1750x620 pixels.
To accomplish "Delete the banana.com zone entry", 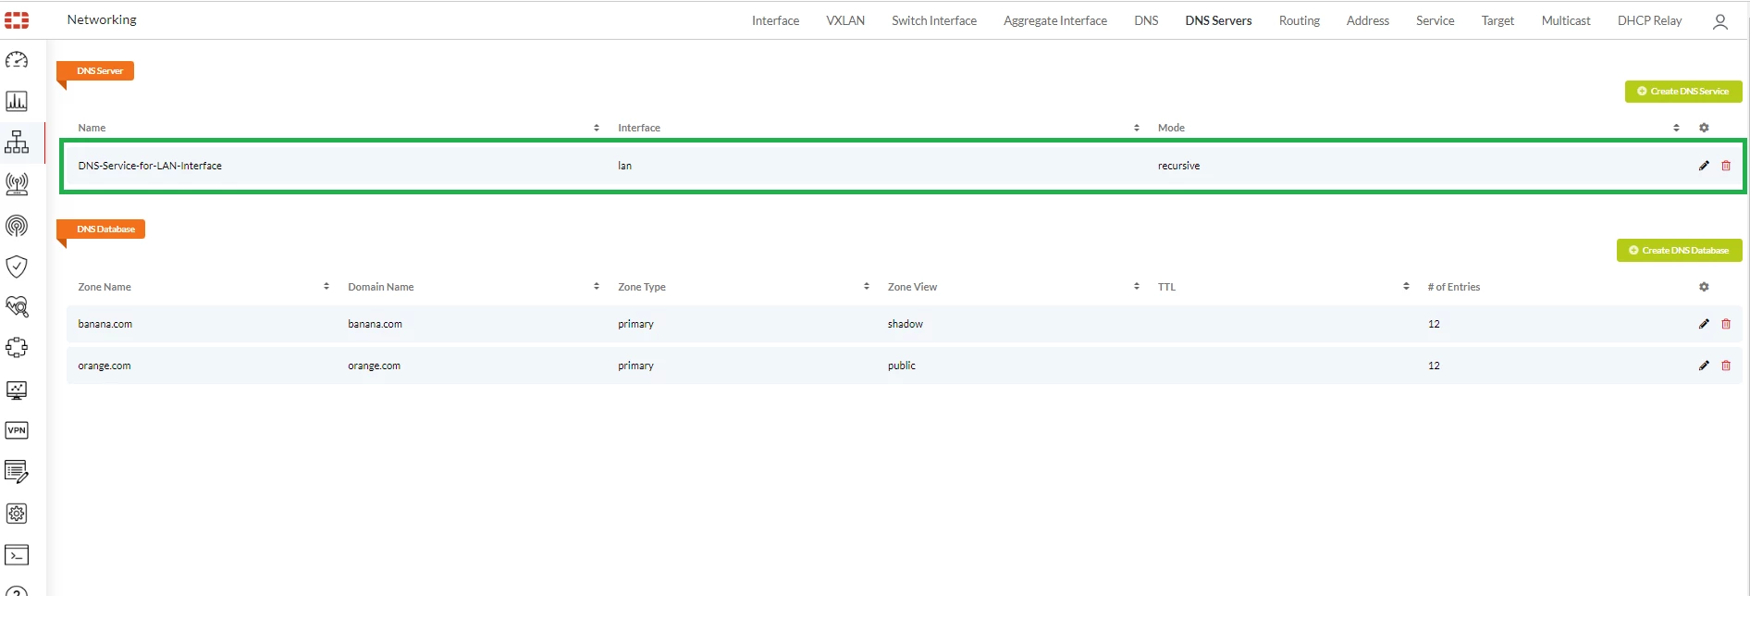I will coord(1726,324).
